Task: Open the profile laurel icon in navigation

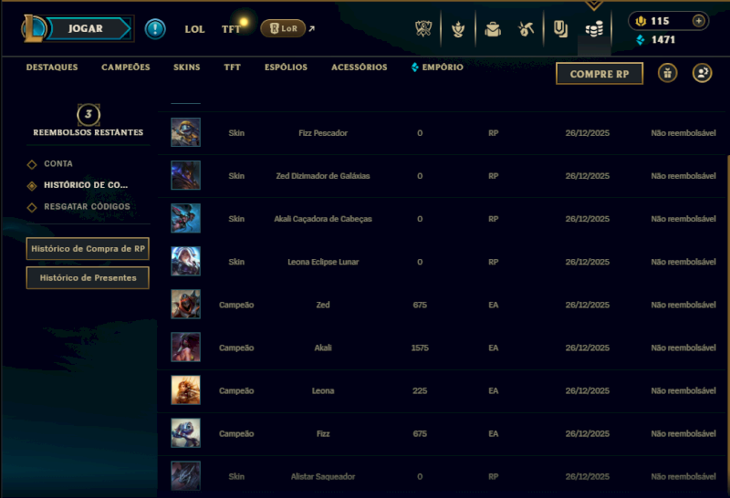Action: 458,29
